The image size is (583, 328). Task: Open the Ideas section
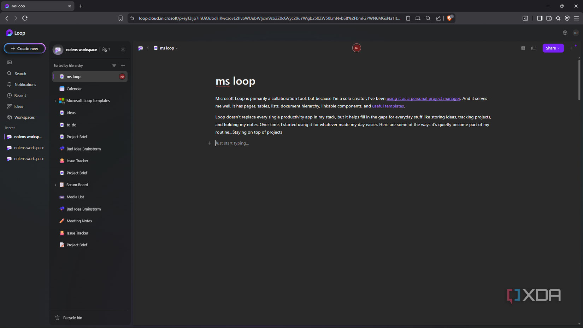[x=18, y=106]
